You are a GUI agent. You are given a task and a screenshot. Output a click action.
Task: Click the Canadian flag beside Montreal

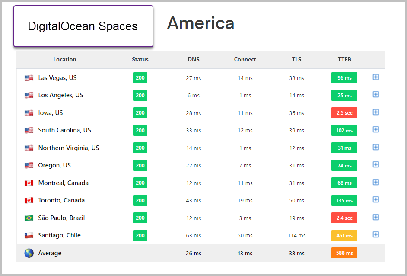pyautogui.click(x=29, y=183)
